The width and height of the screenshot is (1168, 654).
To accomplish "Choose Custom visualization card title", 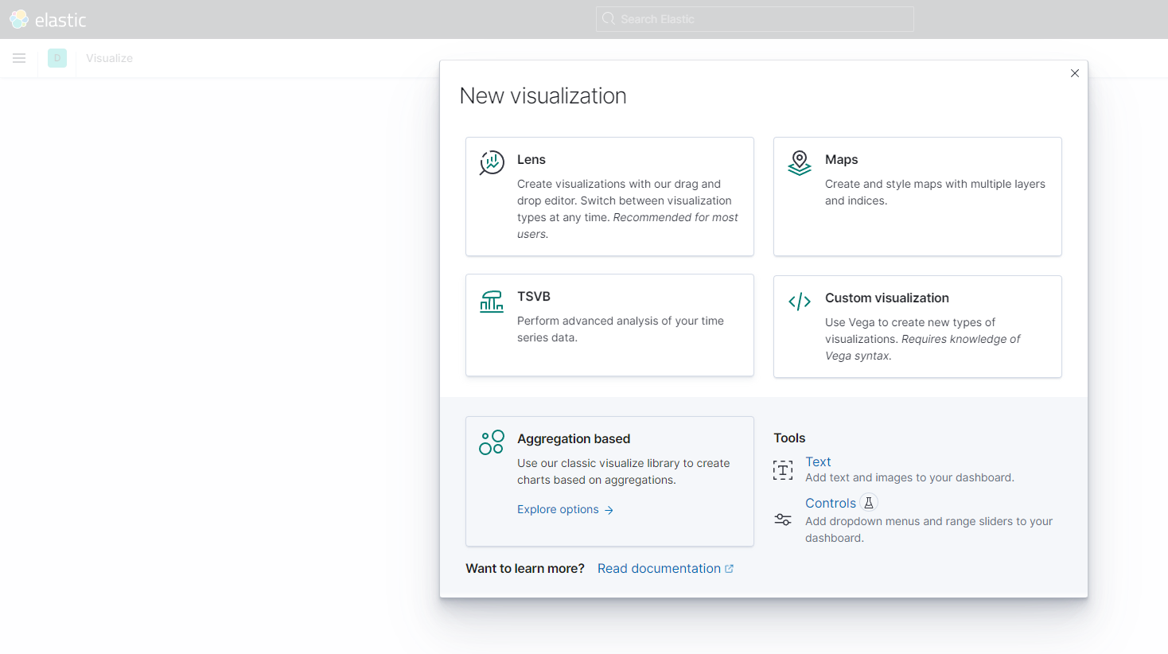I will click(887, 298).
